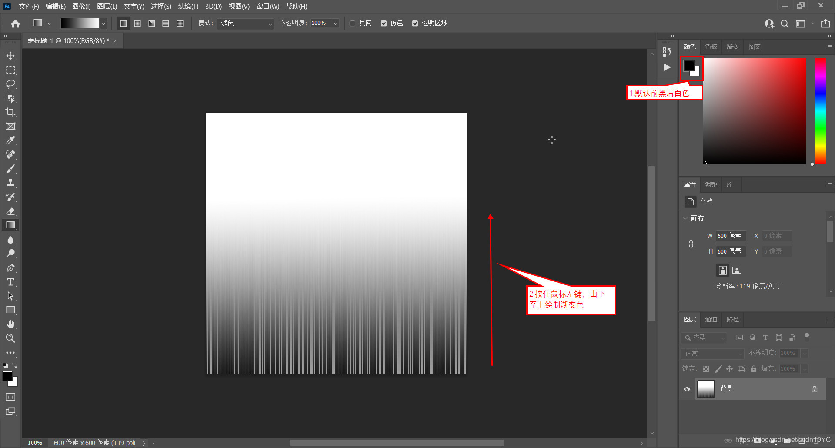Switch to the 通道 channels tab
This screenshot has width=835, height=448.
tap(711, 319)
